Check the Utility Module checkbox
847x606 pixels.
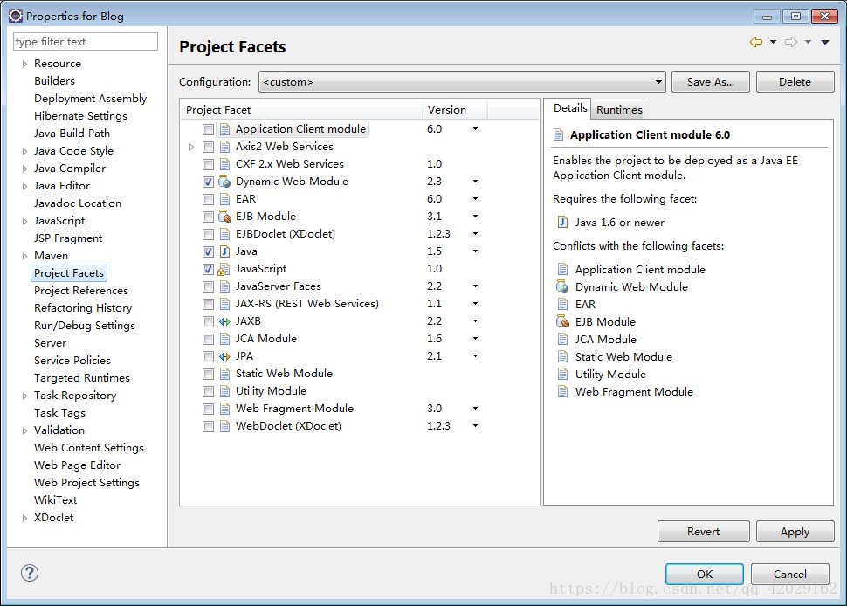click(208, 391)
